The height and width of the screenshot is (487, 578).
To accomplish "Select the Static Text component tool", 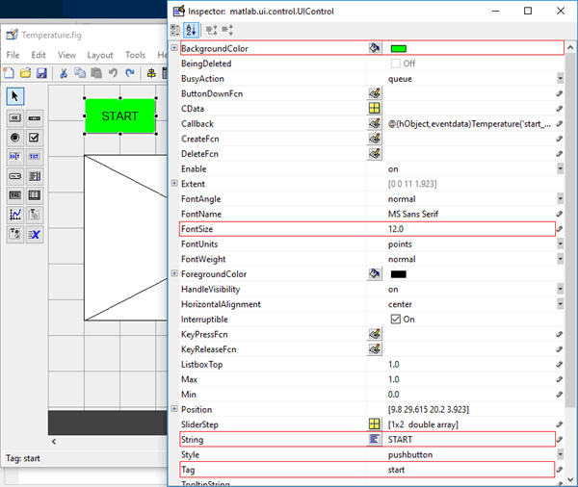I will point(35,157).
